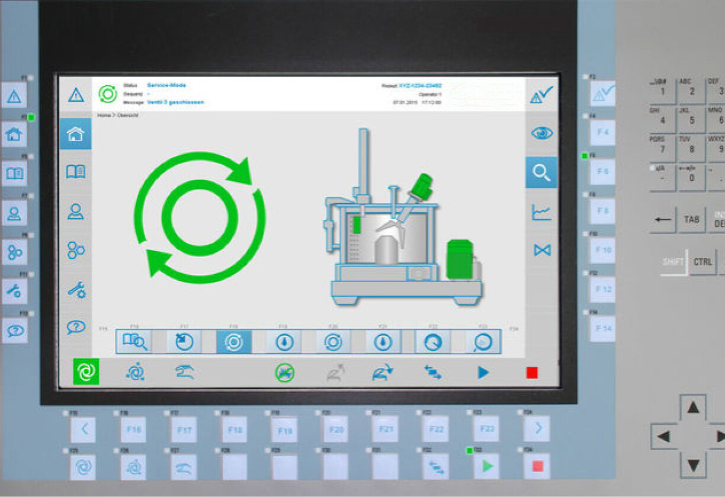This screenshot has width=725, height=497.
Task: Select the wrench service icon on screen
Action: 76,289
